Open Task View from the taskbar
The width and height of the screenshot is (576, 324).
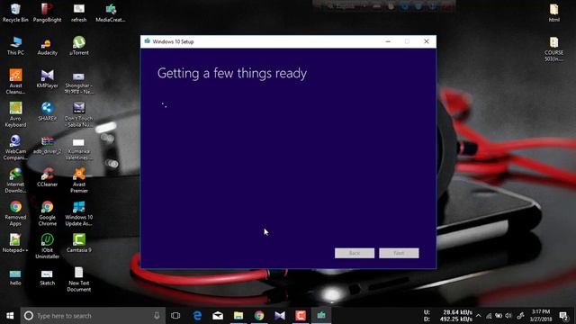[x=175, y=316]
